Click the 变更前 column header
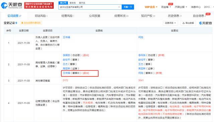The width and height of the screenshot is (214, 122). pyautogui.click(x=99, y=31)
